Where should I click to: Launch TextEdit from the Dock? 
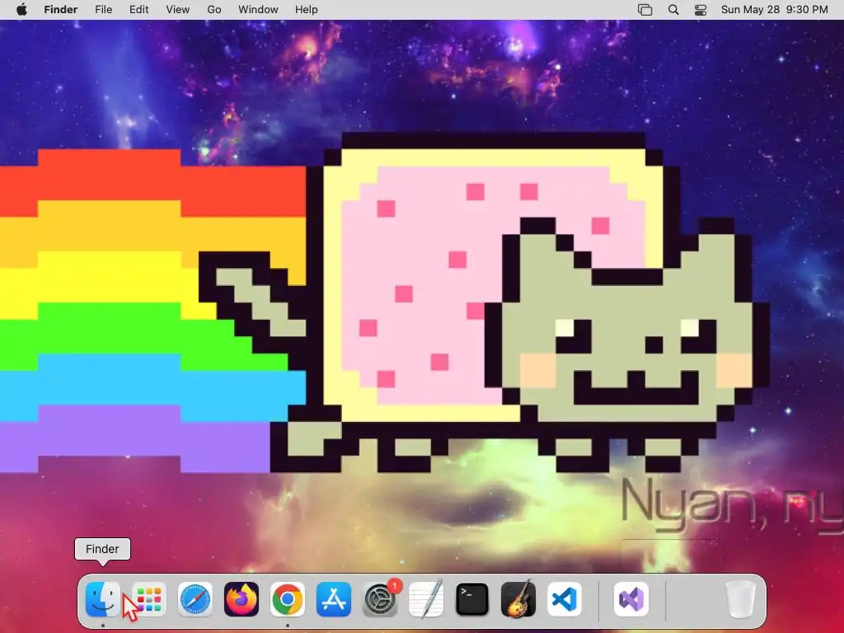(x=426, y=599)
